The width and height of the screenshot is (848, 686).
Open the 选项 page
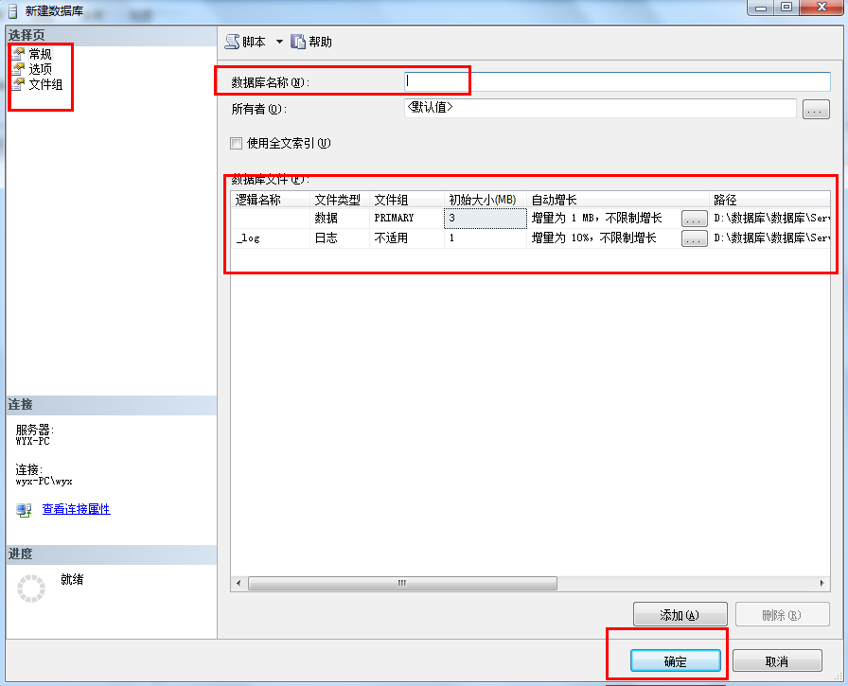40,69
